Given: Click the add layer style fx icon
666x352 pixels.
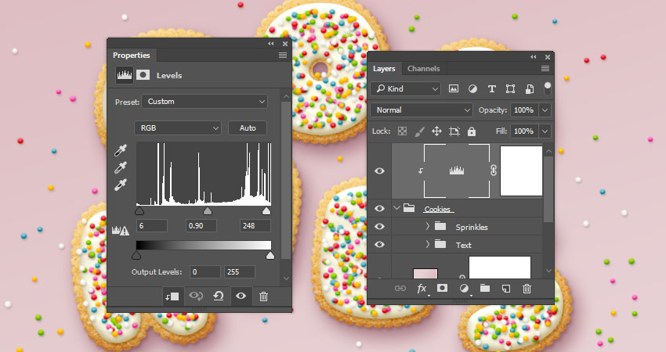Looking at the screenshot, I should pos(422,289).
